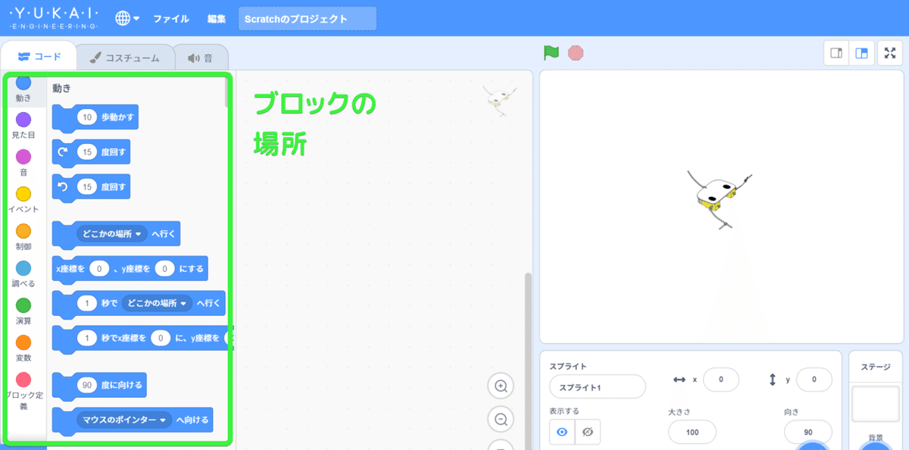Switch to the コスチューム tab

coord(126,55)
